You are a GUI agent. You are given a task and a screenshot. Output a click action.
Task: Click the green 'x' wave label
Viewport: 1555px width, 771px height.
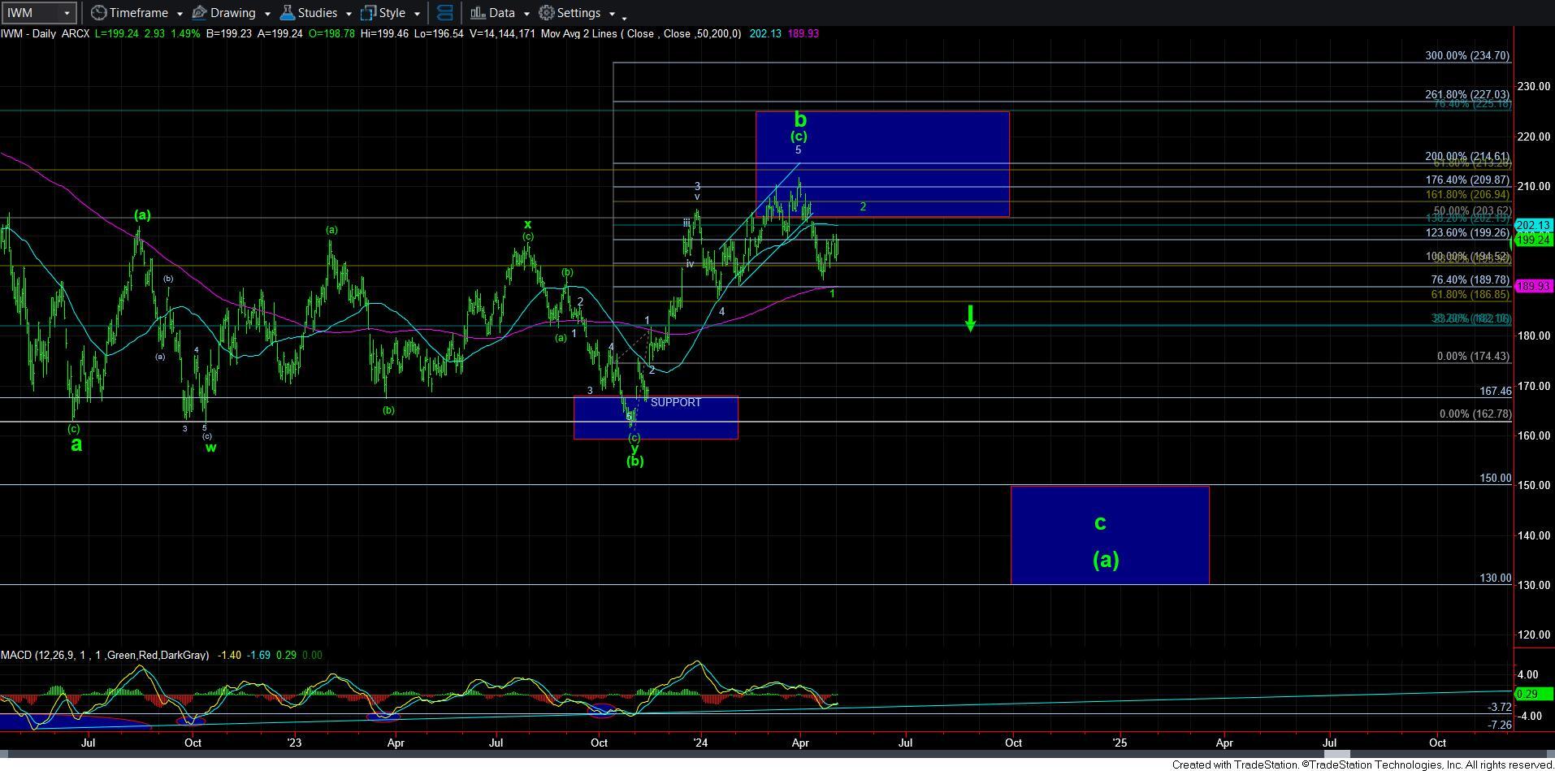[527, 224]
